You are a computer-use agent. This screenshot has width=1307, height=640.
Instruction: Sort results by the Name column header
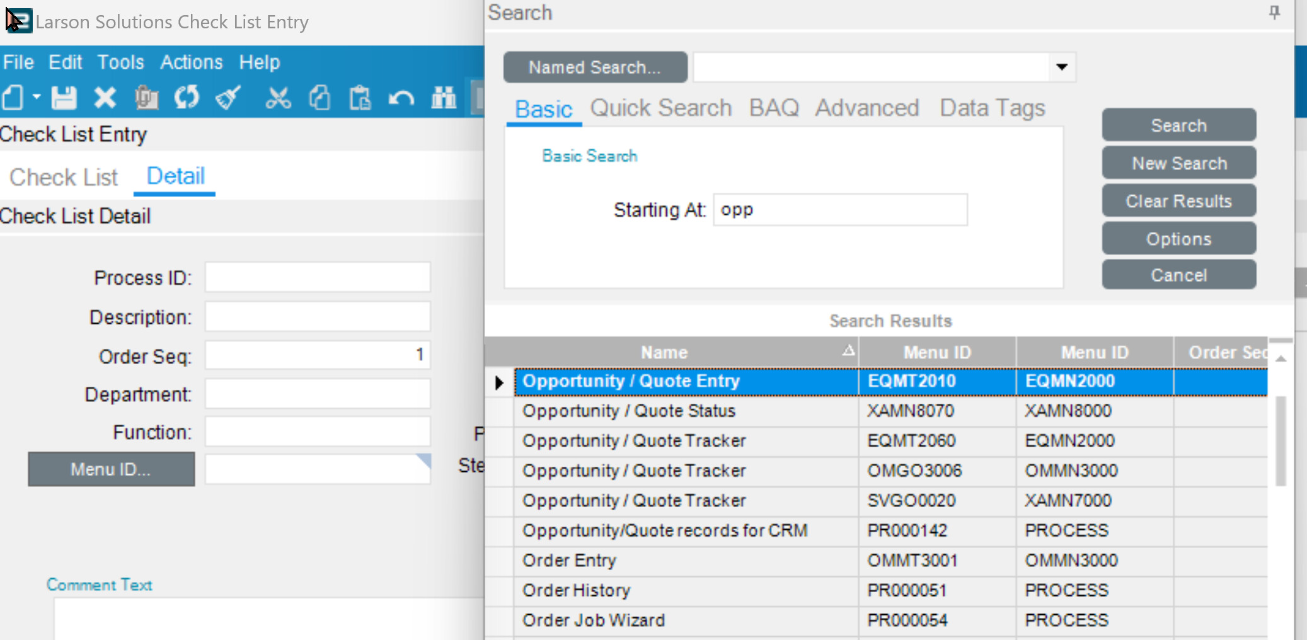pyautogui.click(x=686, y=352)
